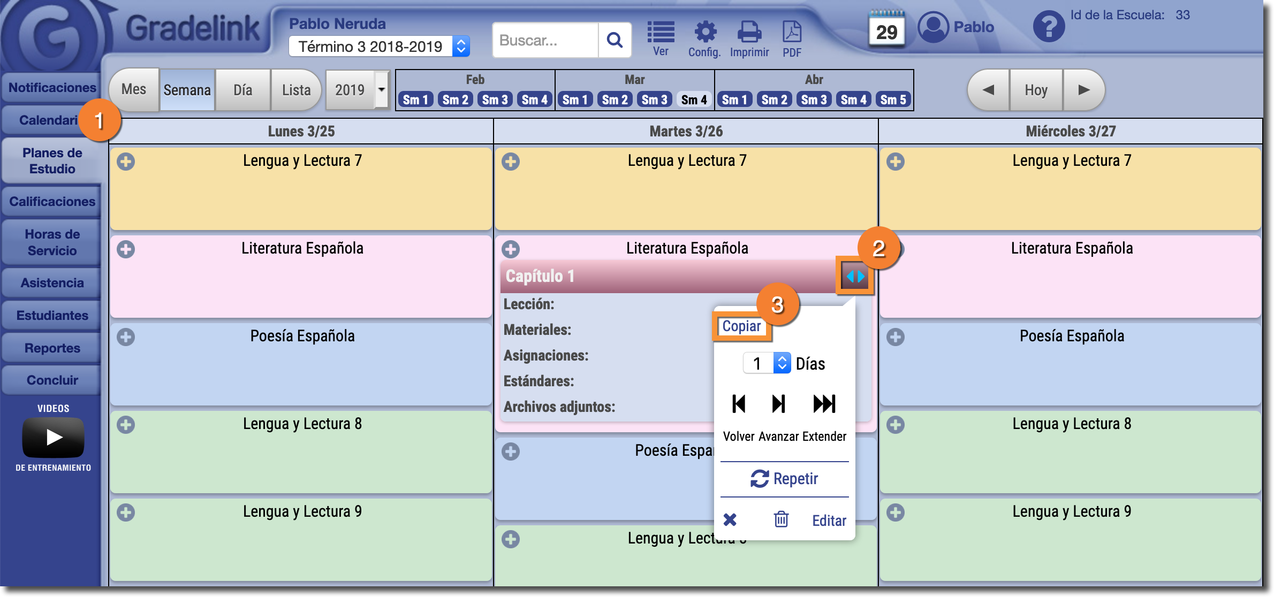Image resolution: width=1274 pixels, height=597 pixels.
Task: Switch to Lista view
Action: click(296, 90)
